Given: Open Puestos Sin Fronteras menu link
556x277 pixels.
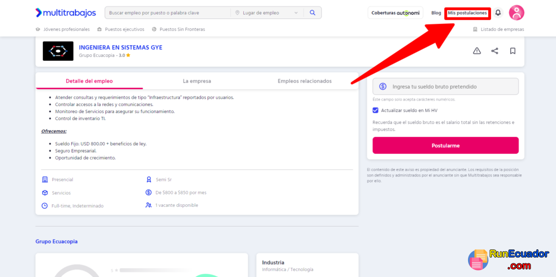Looking at the screenshot, I should [x=182, y=29].
